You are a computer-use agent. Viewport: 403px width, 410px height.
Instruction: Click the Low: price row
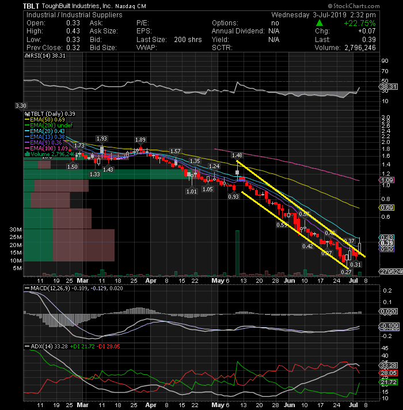[x=53, y=40]
